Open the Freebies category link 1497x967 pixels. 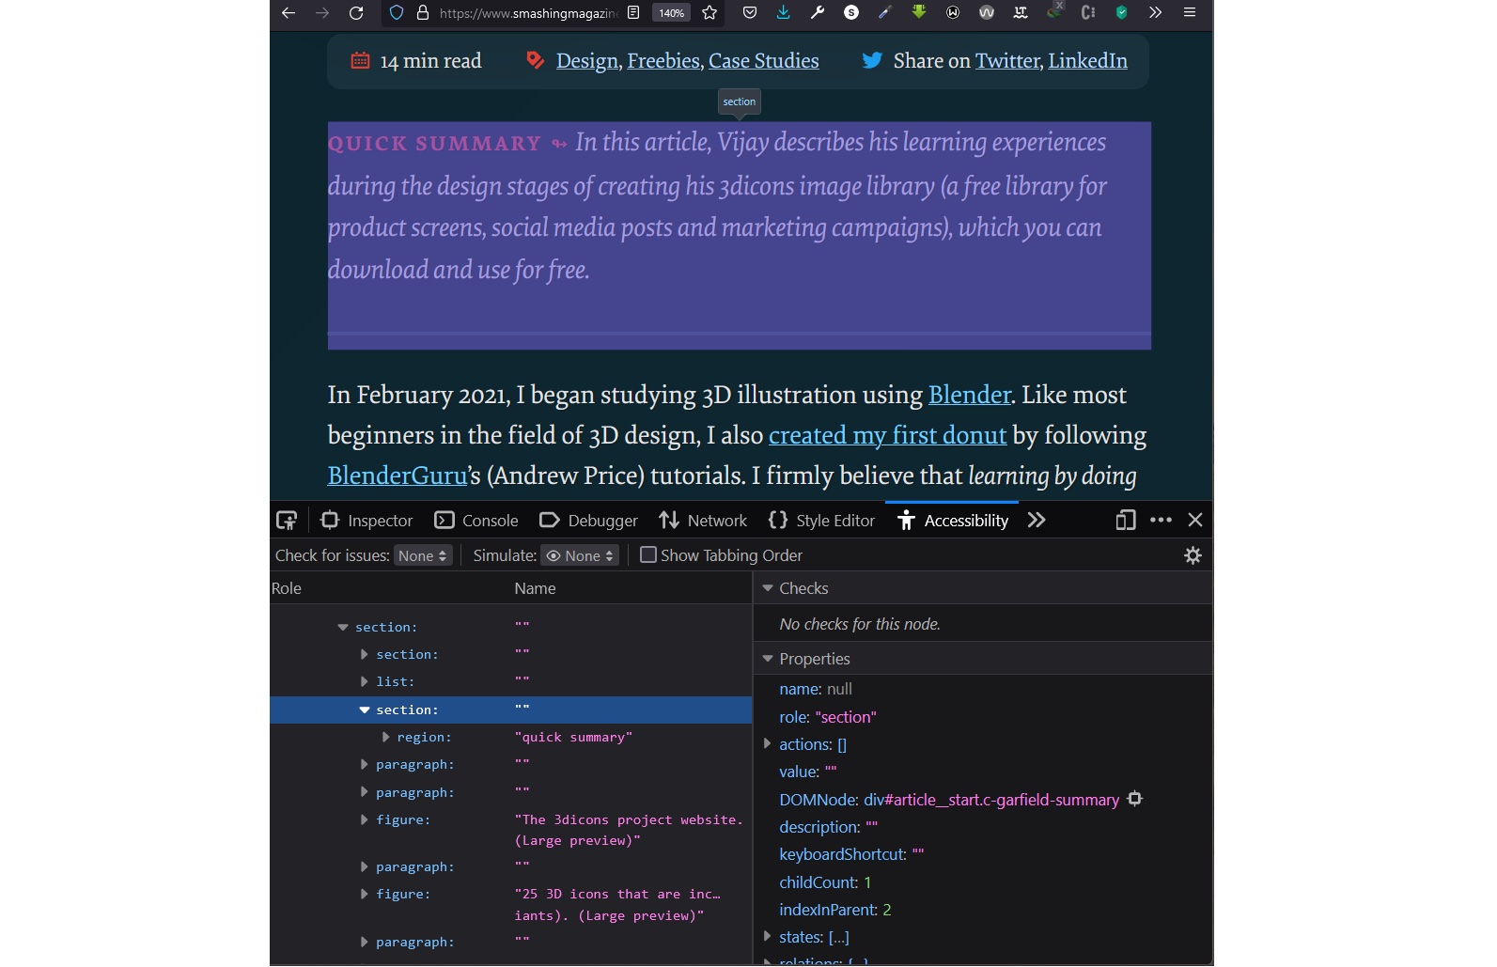[x=663, y=61]
